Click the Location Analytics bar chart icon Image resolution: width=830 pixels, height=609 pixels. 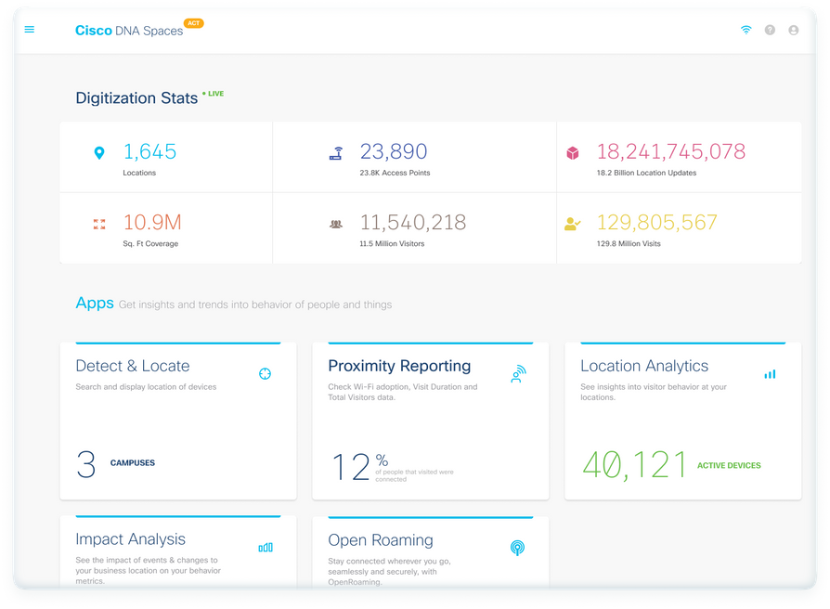770,372
